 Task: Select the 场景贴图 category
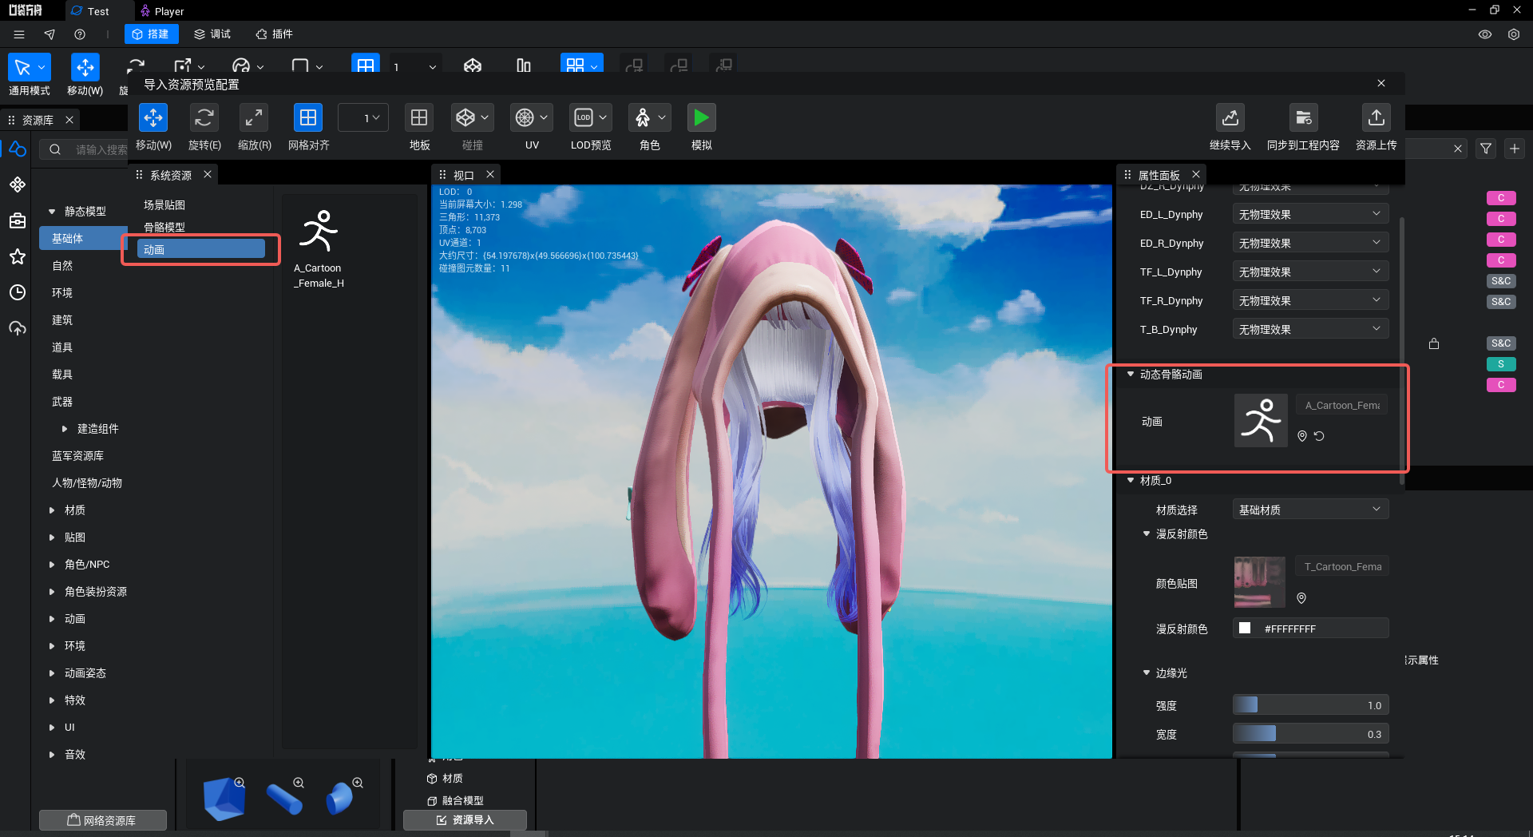click(x=164, y=205)
